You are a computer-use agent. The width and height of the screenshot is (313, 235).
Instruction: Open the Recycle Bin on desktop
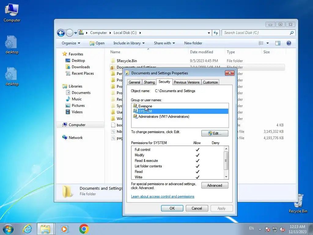(298, 203)
